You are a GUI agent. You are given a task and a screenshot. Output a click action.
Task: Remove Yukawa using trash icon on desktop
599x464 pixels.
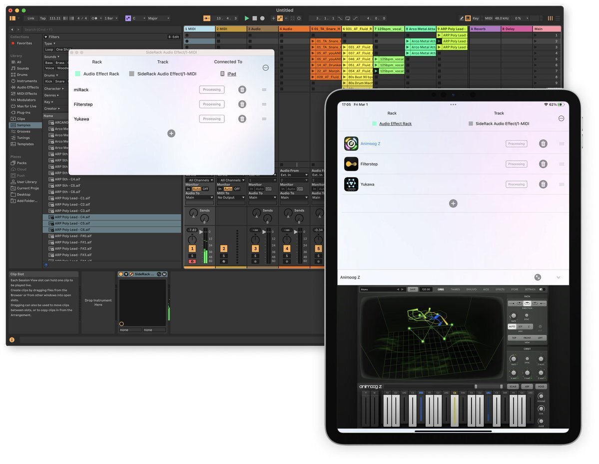click(242, 119)
